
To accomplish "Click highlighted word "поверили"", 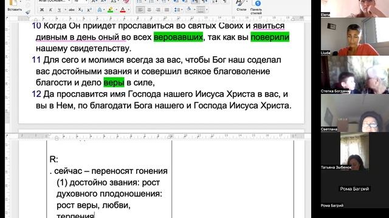I will (270, 37).
